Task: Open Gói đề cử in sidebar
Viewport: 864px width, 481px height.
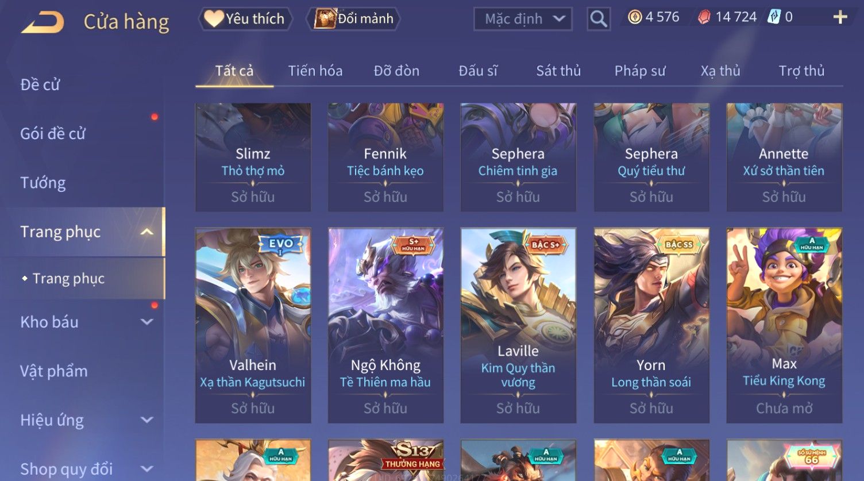Action: (x=53, y=134)
